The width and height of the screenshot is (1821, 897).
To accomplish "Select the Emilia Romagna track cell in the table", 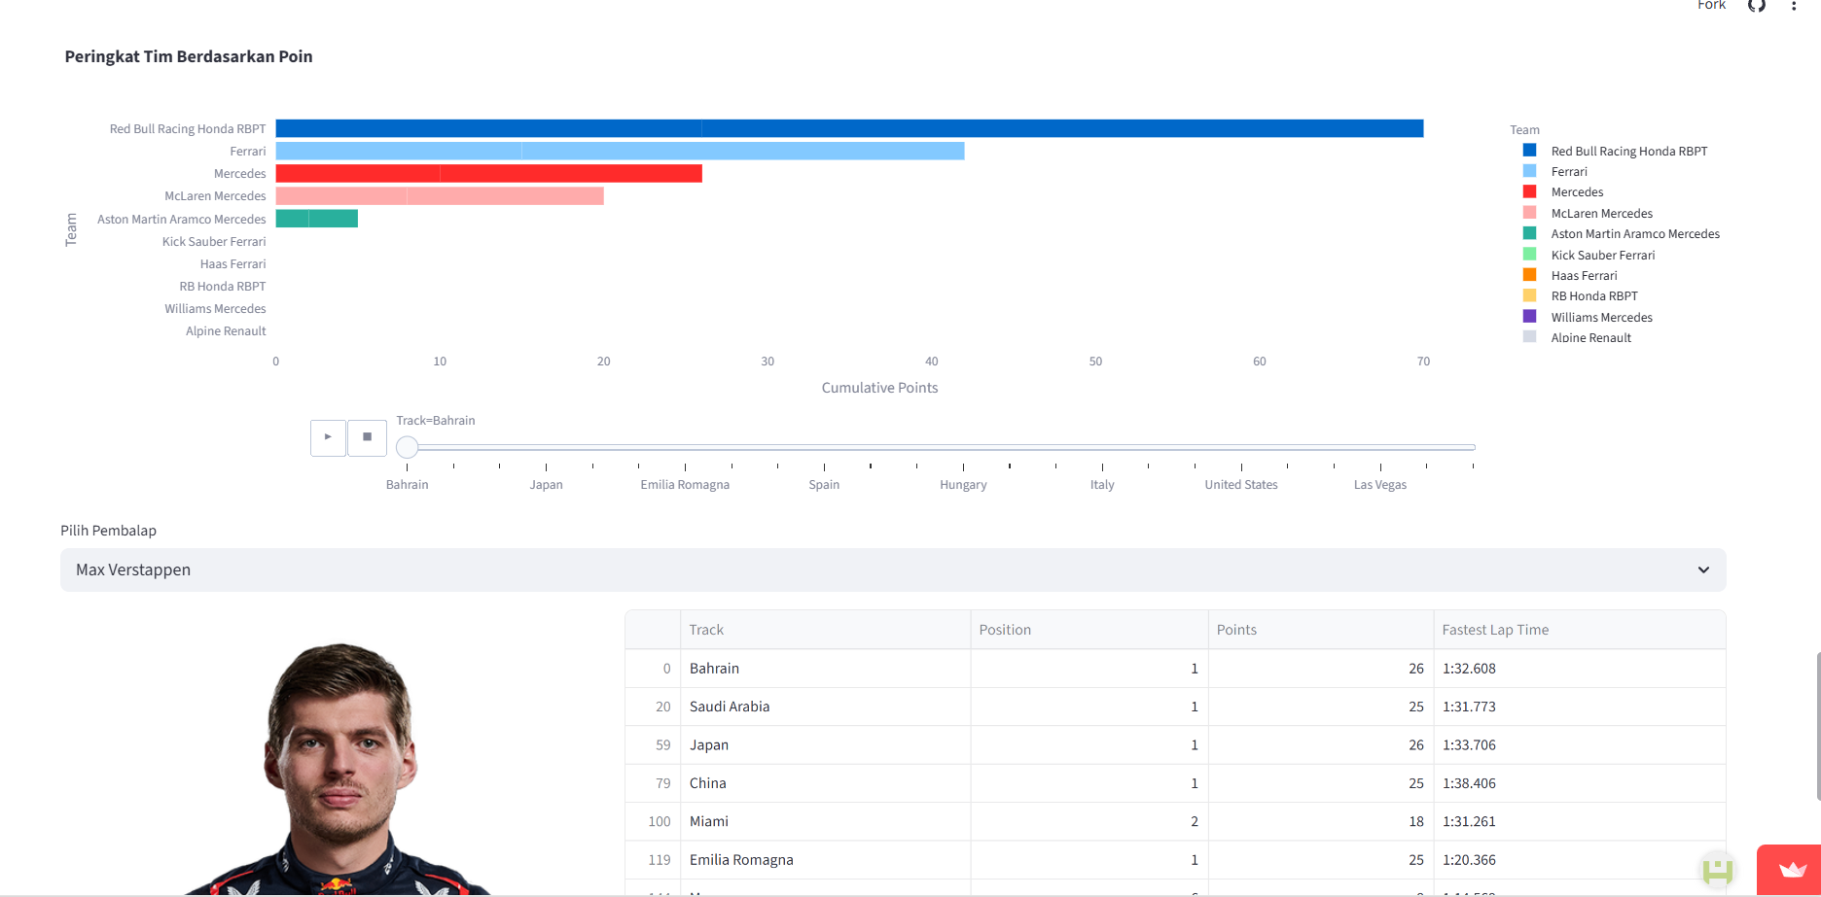I will [x=825, y=860].
